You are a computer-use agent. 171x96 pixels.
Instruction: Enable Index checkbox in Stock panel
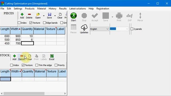(x=11, y=65)
